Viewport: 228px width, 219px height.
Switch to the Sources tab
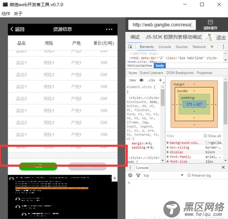182,47
